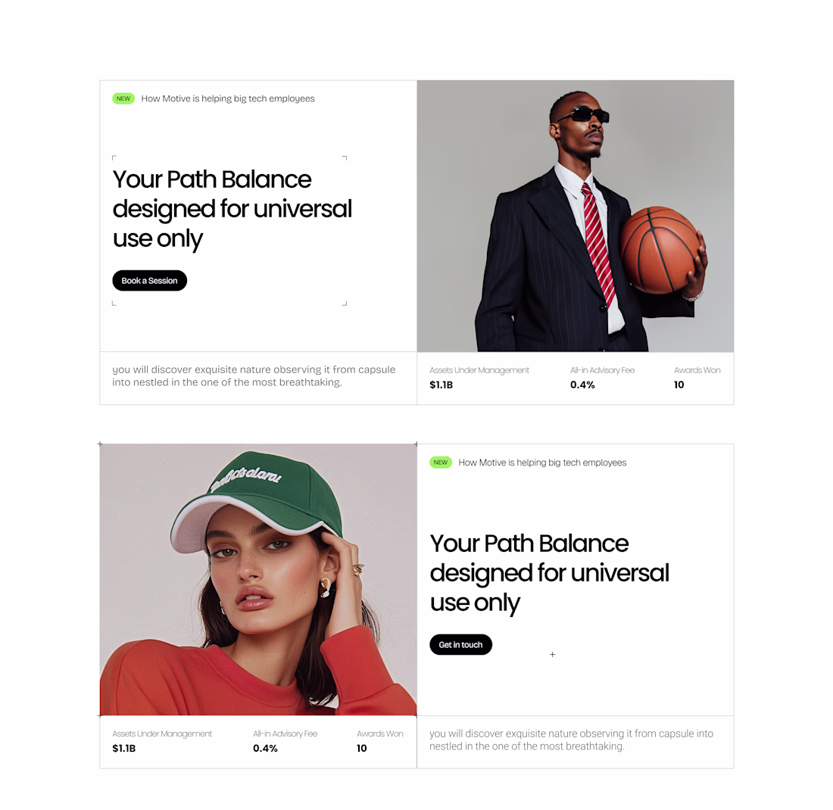Click top 'How Motive is helping big tech employees' link
The image size is (833, 810).
pyautogui.click(x=228, y=98)
